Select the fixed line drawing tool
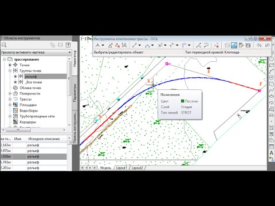This screenshot has height=206, width=275. 135,45
